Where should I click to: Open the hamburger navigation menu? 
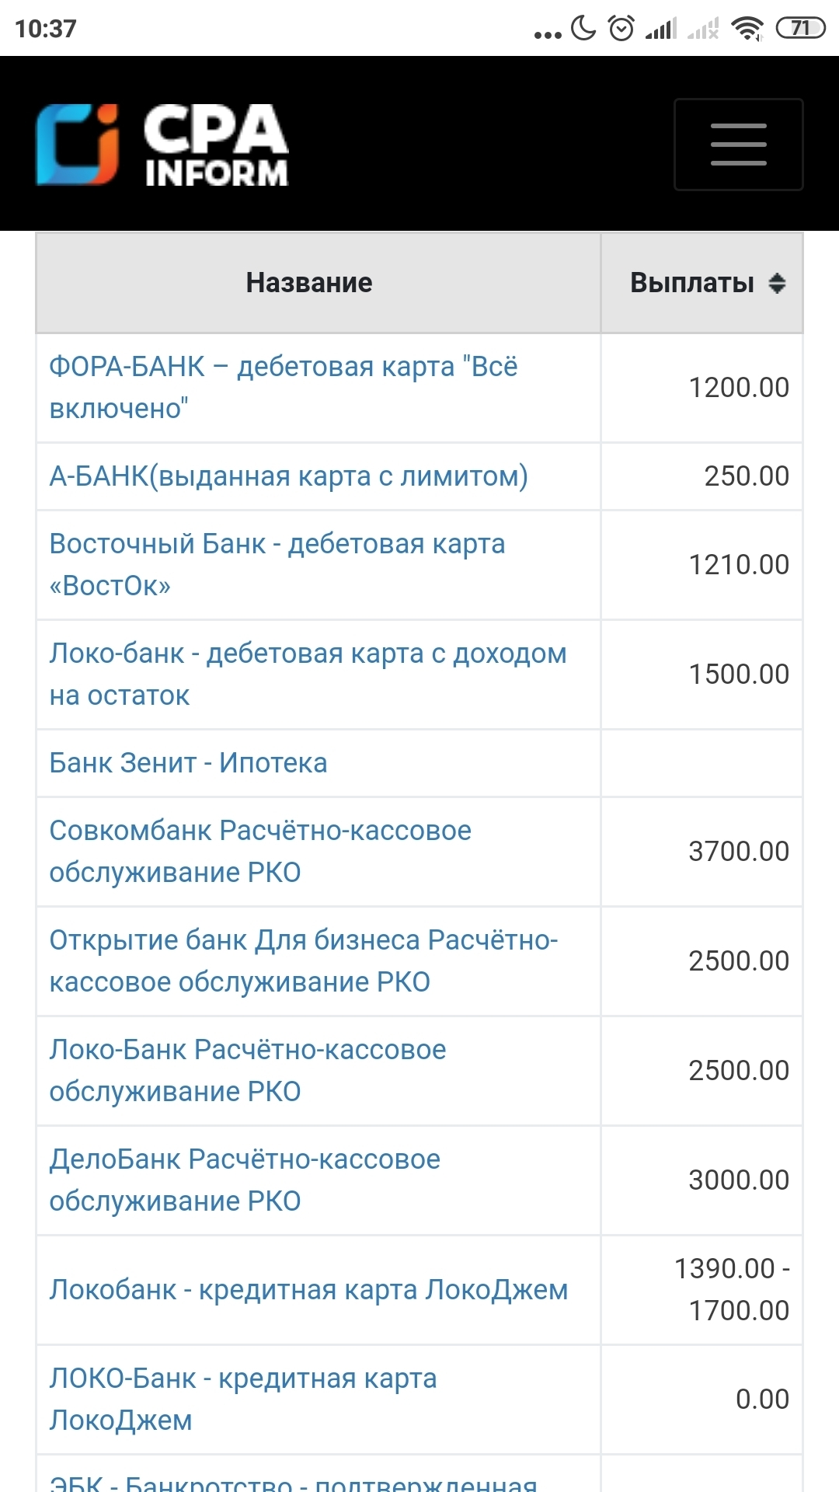click(738, 145)
